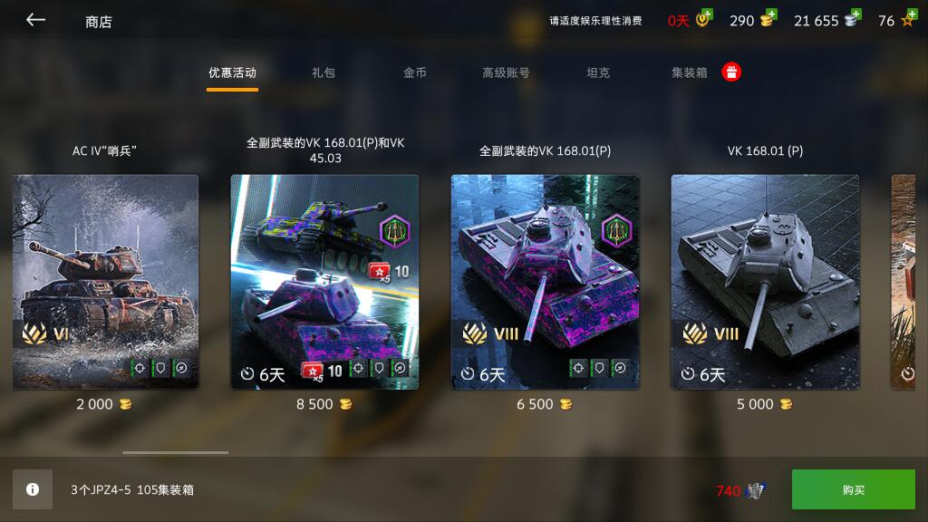The image size is (928, 522).
Task: Open info icon for JPZ4-5 container offer
Action: click(x=33, y=489)
